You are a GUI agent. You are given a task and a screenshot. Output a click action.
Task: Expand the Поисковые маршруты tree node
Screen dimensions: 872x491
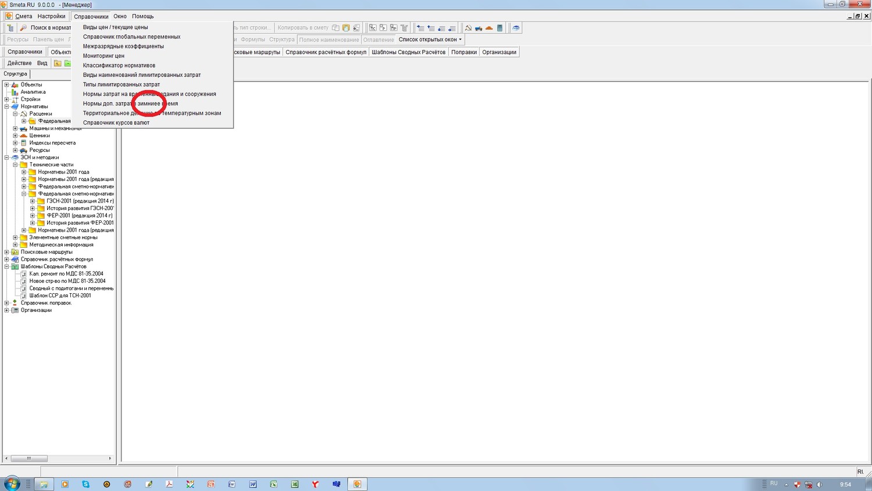(x=7, y=252)
